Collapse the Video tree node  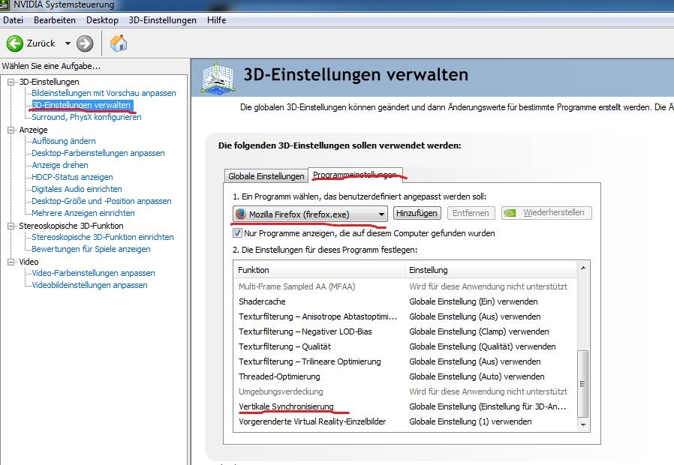(11, 262)
